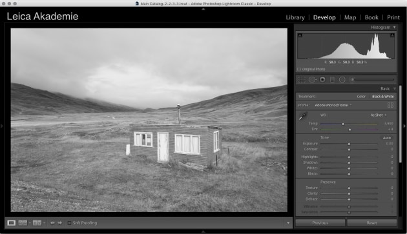The image size is (407, 234).
Task: Collapse the Basic panel
Action: pos(395,88)
